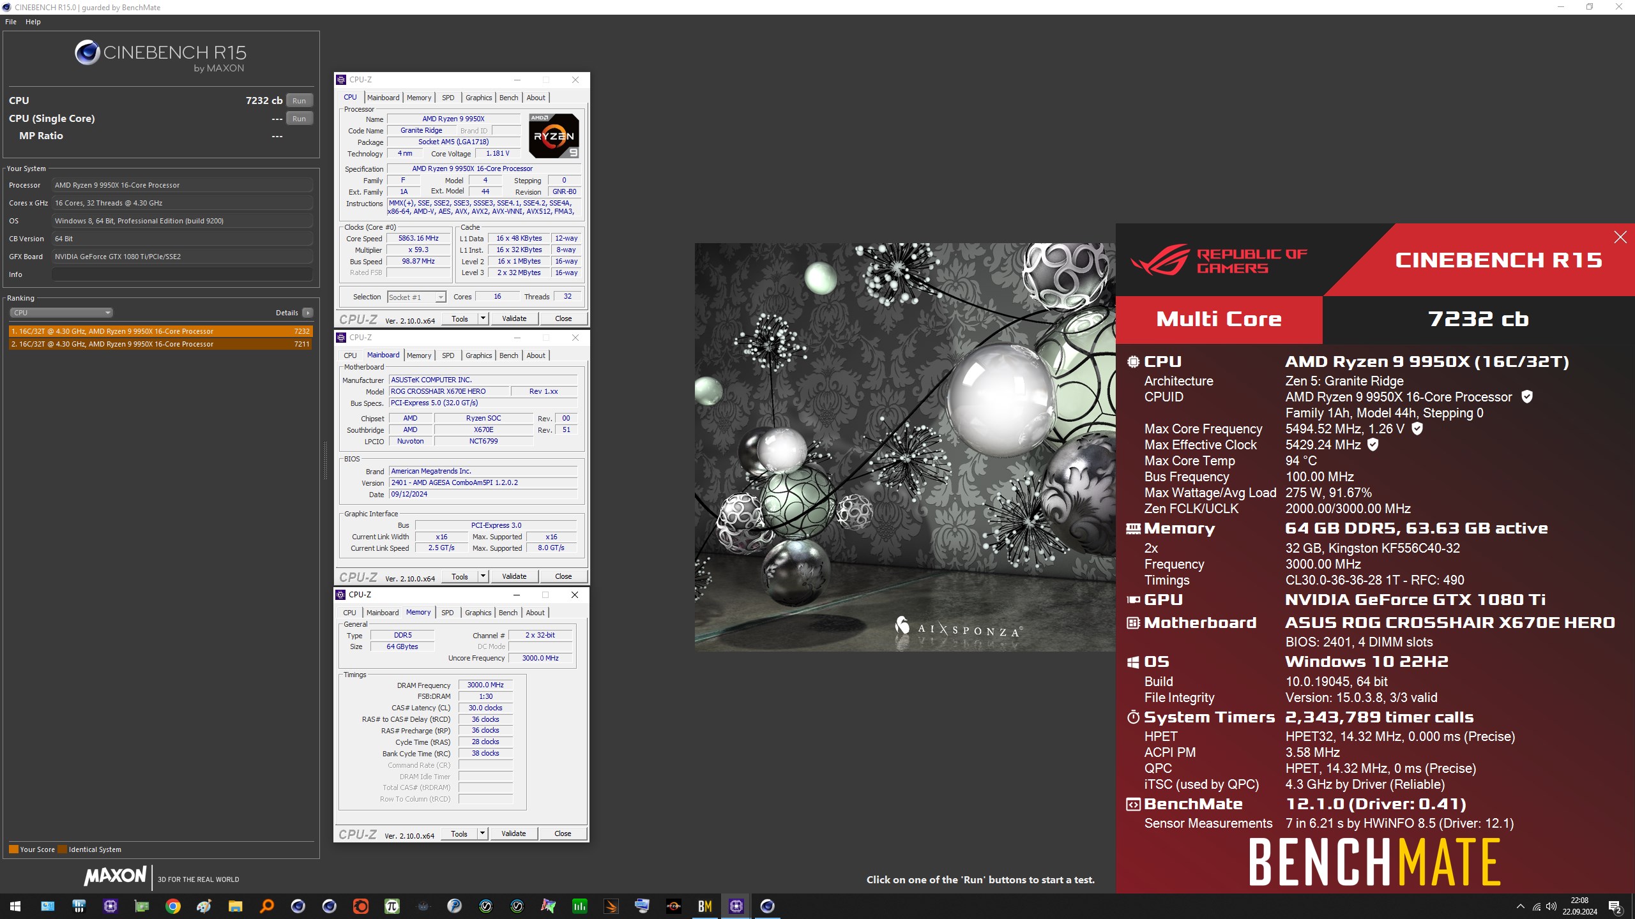Open Tools dropdown arrow in Mainboard CPU-Z window
The image size is (1635, 919).
coord(483,576)
